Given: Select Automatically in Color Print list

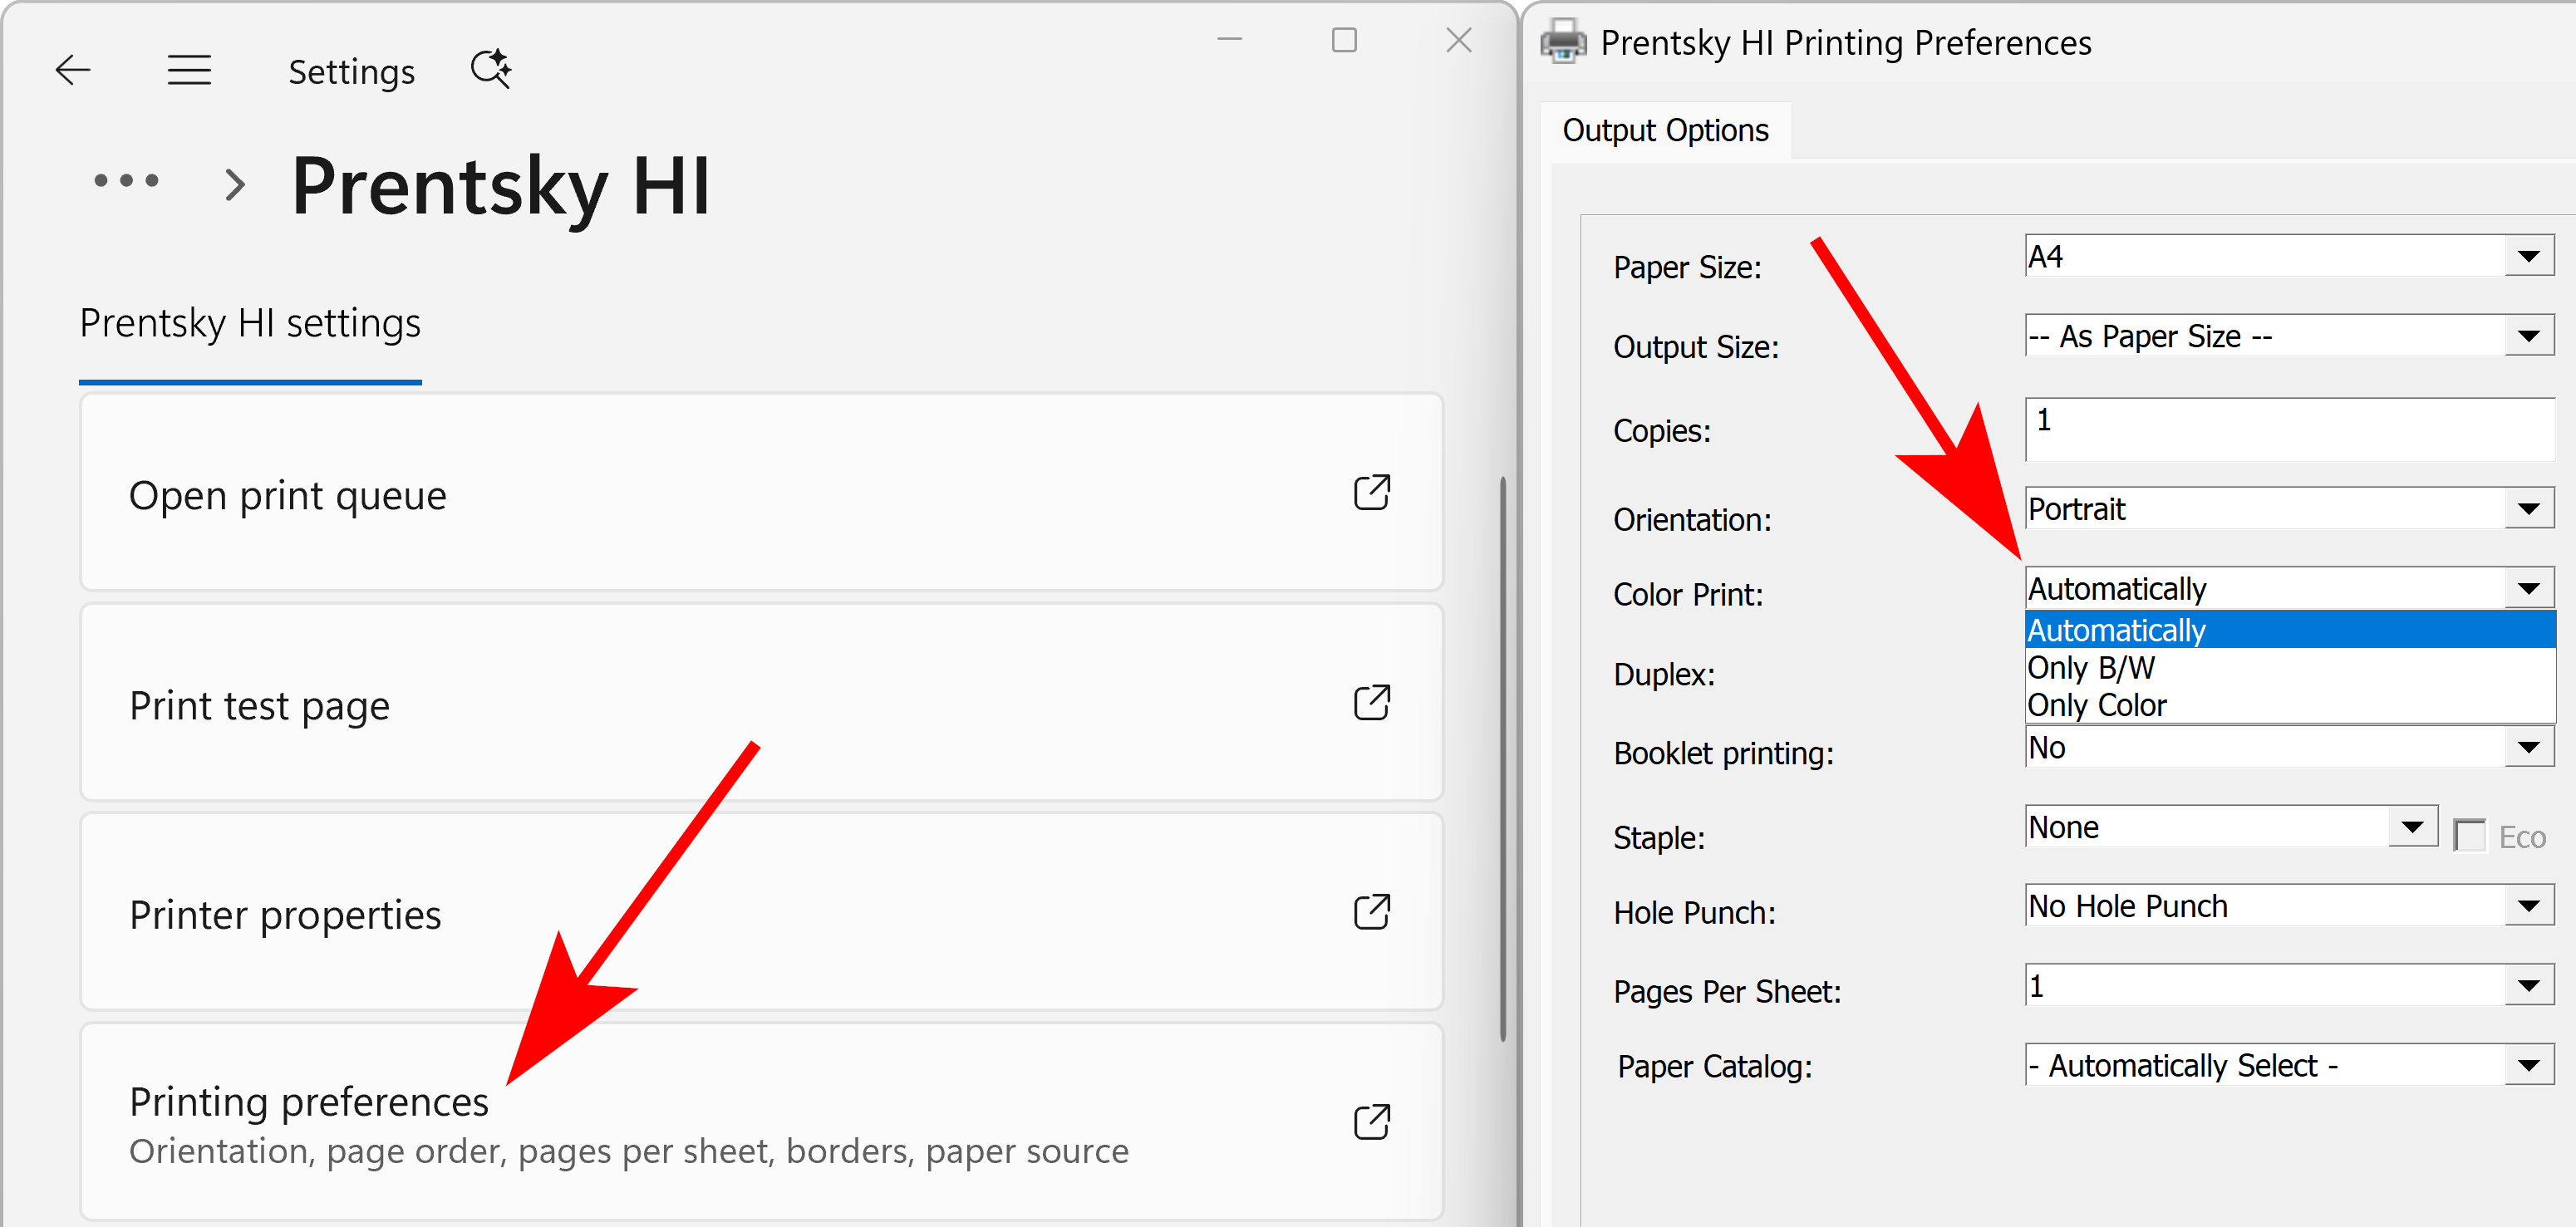Looking at the screenshot, I should (x=2290, y=630).
